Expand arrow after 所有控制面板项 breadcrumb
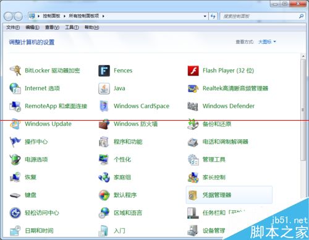Screen dimensions: 309x240 coord(103,16)
